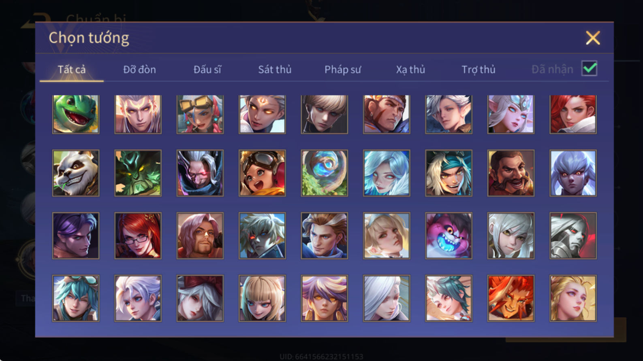Open the Đấu sĩ tab
This screenshot has width=643, height=361.
[207, 70]
